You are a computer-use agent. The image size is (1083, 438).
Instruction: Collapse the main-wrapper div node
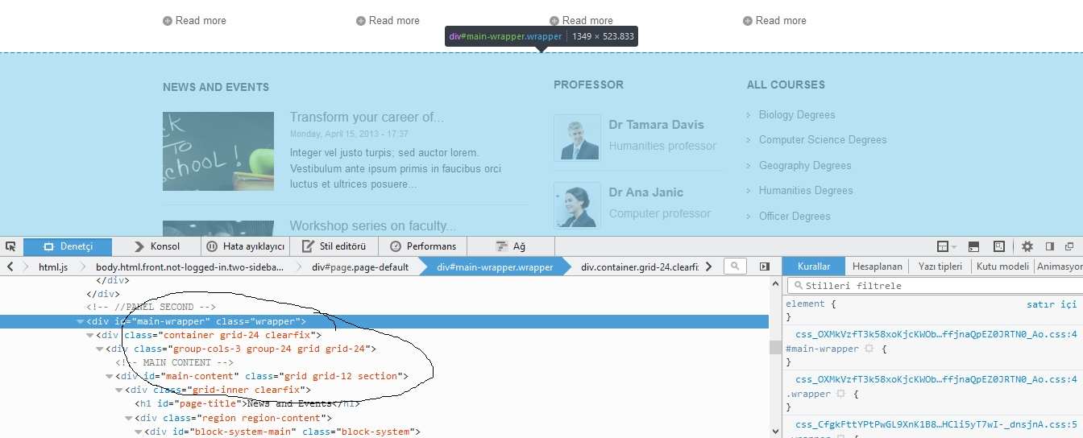(x=80, y=322)
